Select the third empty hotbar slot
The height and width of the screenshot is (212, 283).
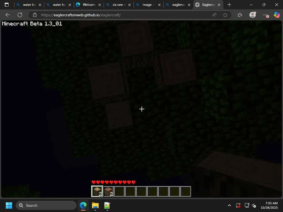119,192
